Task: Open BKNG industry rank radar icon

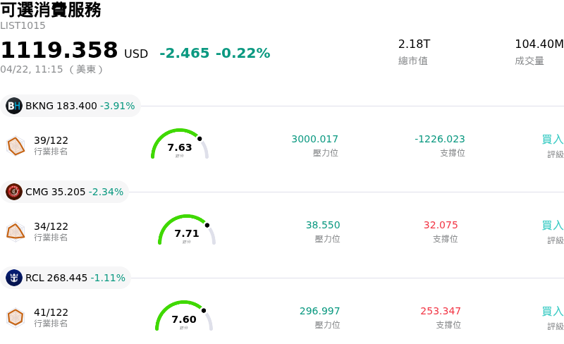Action: [x=16, y=146]
